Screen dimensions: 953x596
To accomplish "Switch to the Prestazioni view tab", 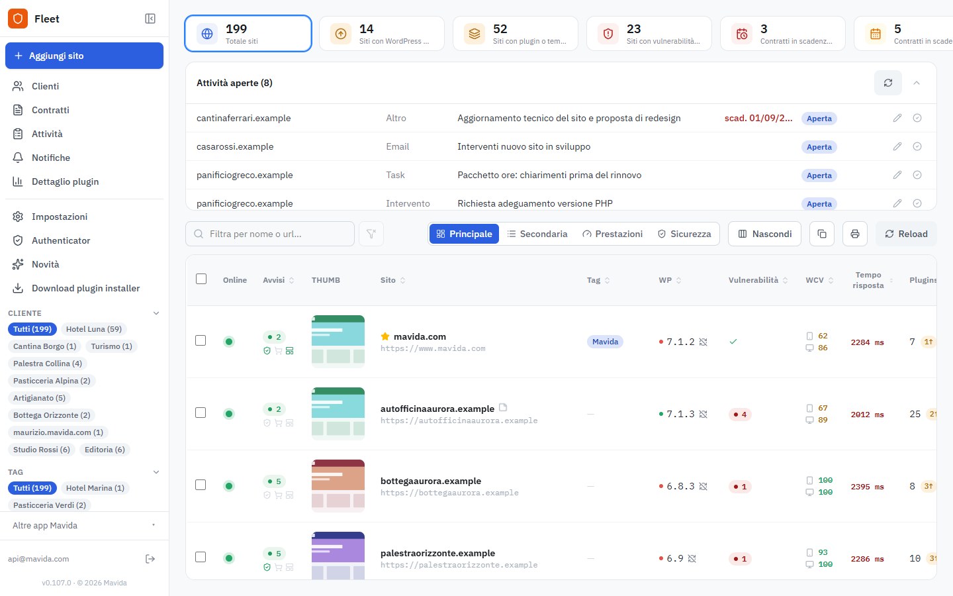I will (613, 234).
